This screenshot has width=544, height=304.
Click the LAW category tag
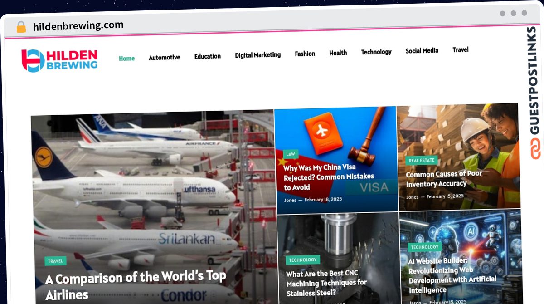pyautogui.click(x=291, y=154)
